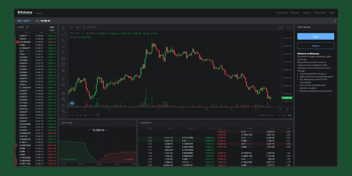The height and width of the screenshot is (176, 352).
Task: Open the three-dot options menu
Action: tap(335, 21)
